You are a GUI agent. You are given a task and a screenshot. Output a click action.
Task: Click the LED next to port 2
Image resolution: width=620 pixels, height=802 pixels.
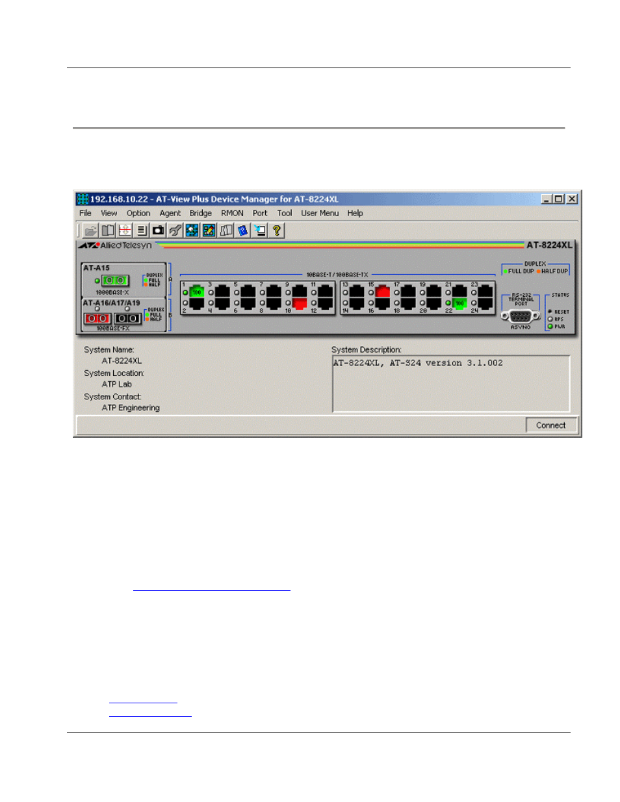click(185, 303)
